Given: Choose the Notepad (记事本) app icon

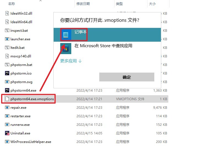Looking at the screenshot, I should [x=66, y=34].
